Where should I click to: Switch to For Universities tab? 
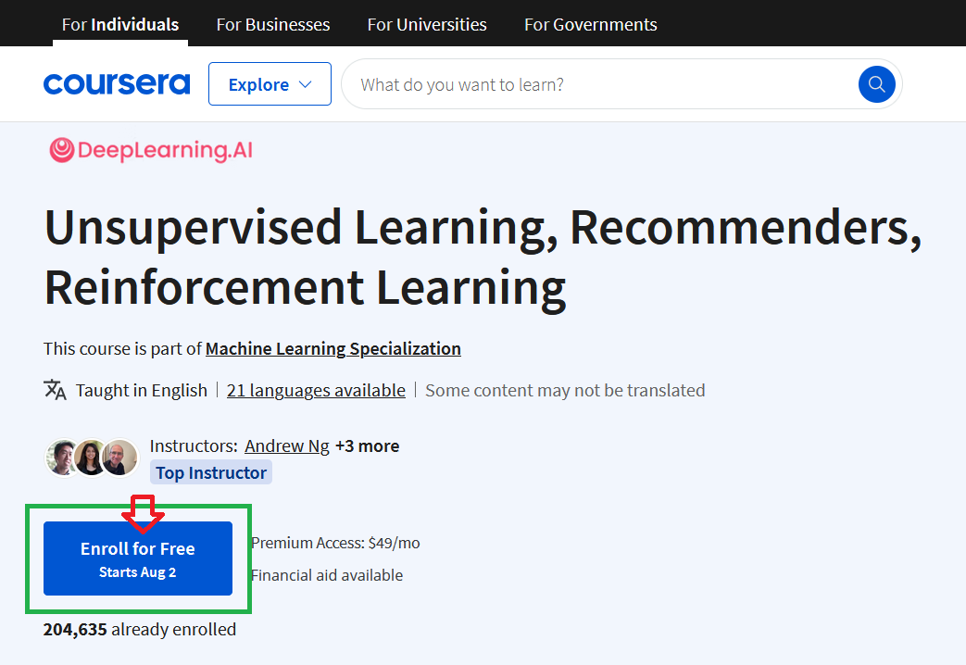click(x=427, y=25)
